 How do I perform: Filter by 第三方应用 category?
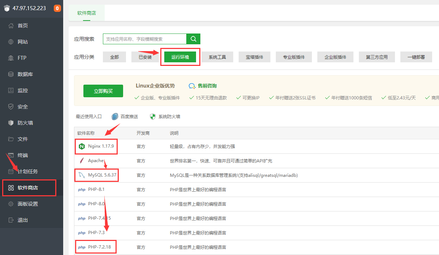(377, 57)
